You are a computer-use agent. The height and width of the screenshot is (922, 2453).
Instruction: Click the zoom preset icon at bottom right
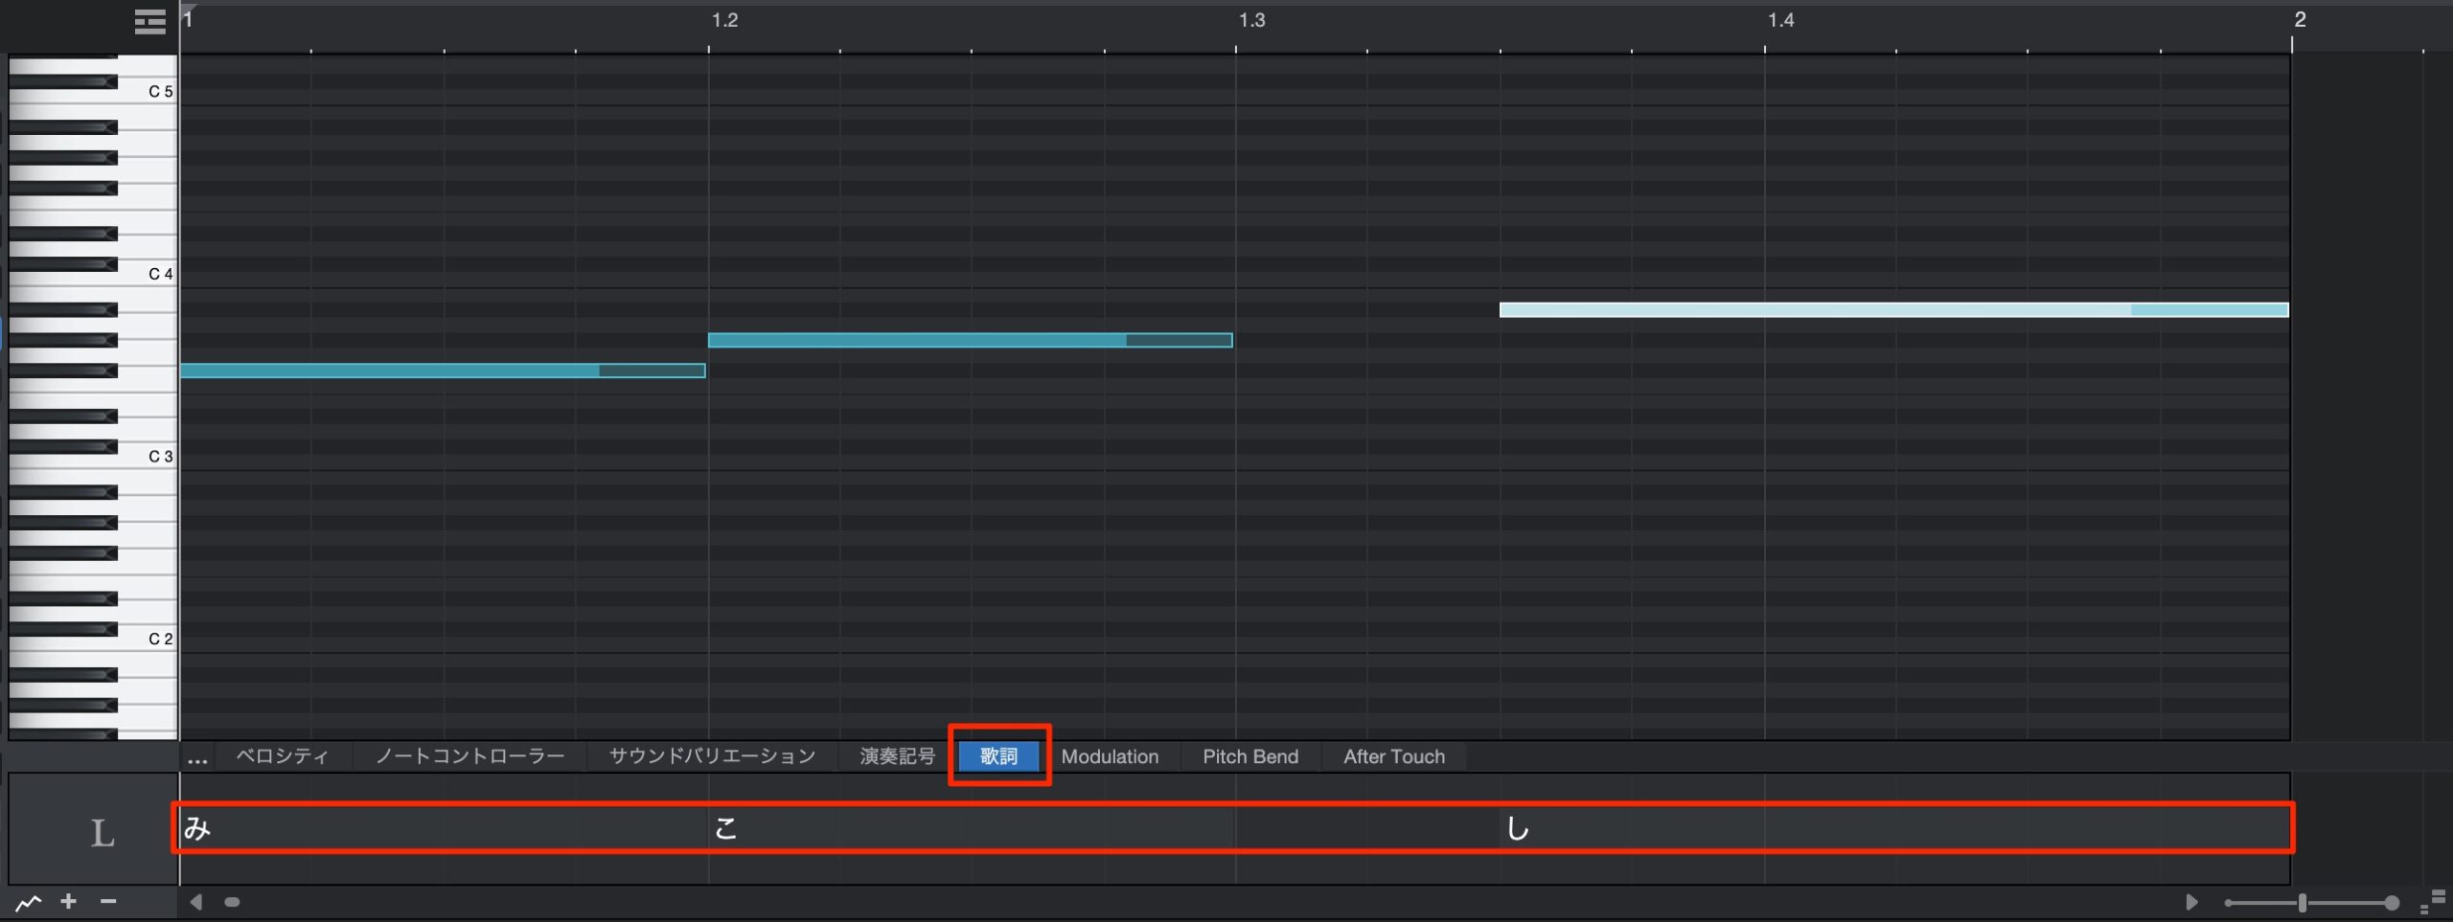point(2432,902)
